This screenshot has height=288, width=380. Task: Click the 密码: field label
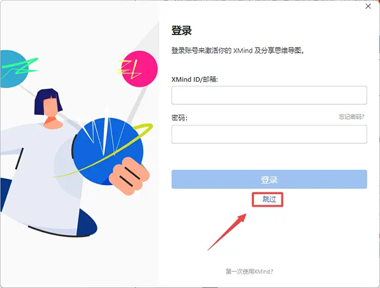179,118
